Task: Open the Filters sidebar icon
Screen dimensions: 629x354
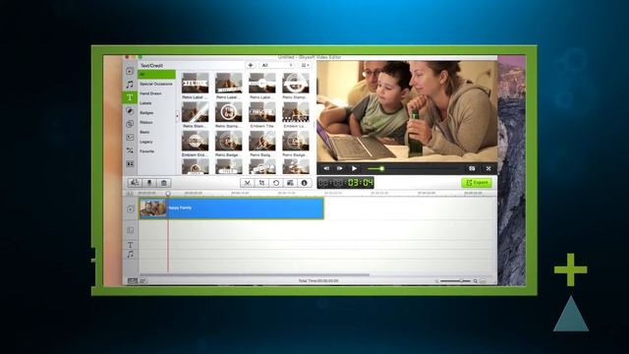Action: coord(130,111)
